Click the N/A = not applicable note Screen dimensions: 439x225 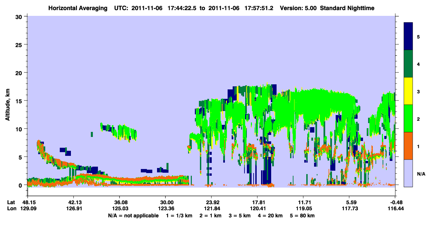133,215
